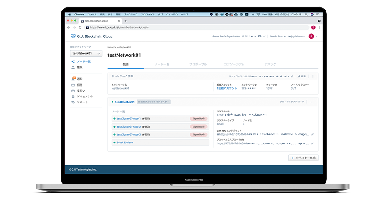
Task: Switch to the コンソーシアム tab
Action: (x=234, y=64)
